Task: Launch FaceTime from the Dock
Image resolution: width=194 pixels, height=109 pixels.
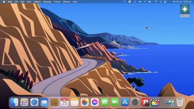Action: pyautogui.click(x=115, y=102)
